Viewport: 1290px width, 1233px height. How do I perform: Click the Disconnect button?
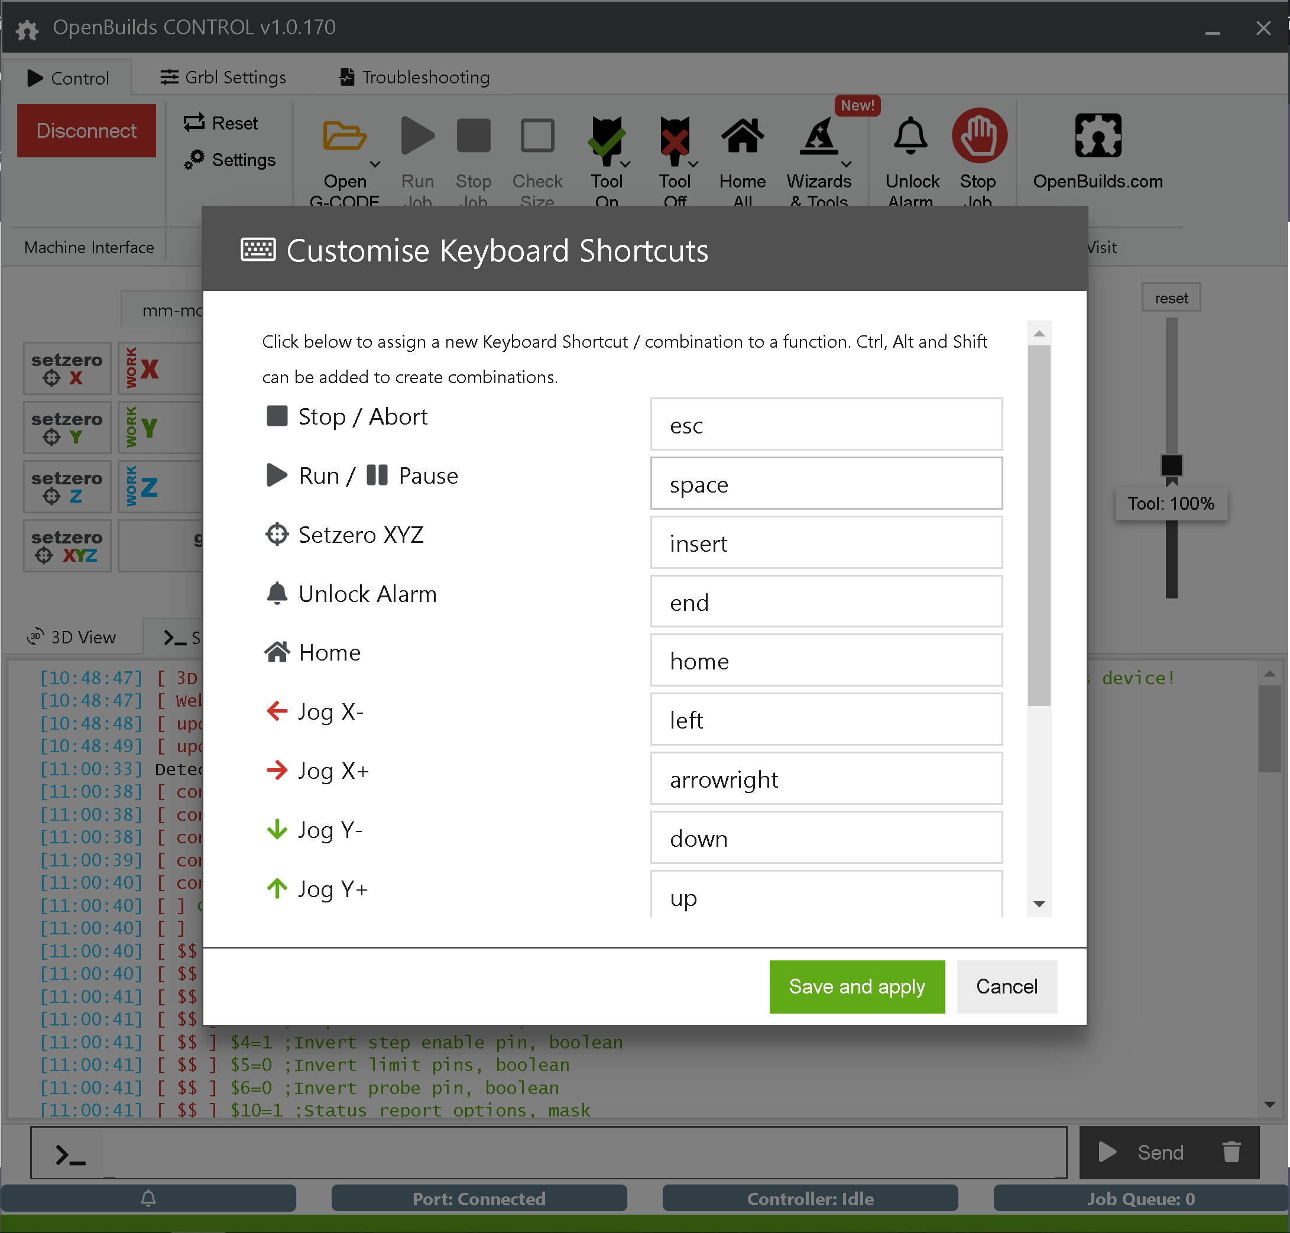86,130
